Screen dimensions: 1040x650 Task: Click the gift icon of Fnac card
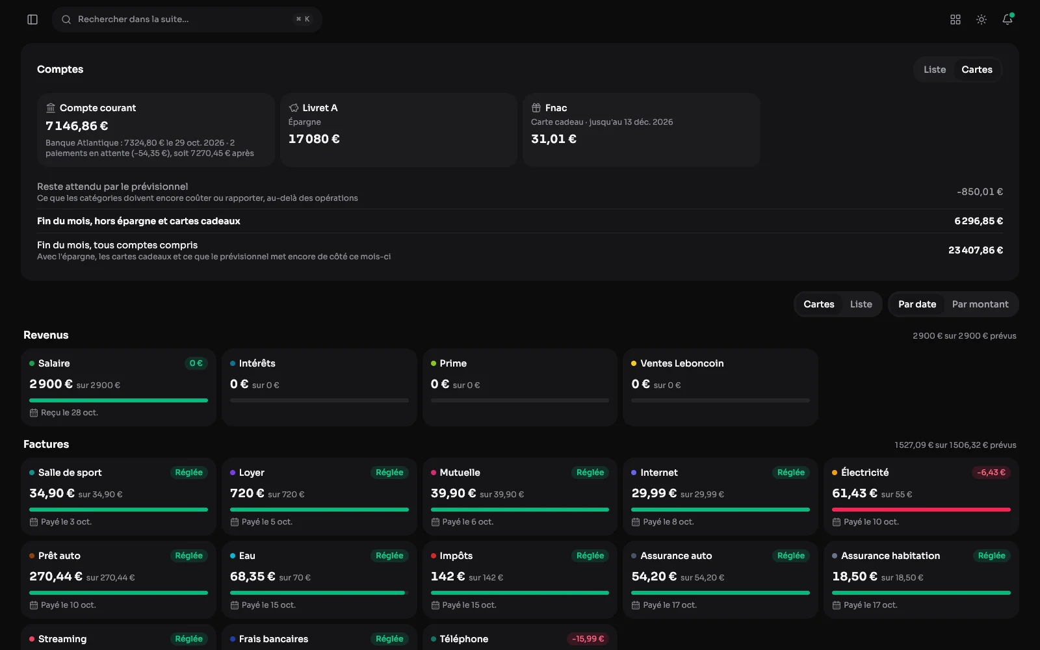(x=536, y=108)
